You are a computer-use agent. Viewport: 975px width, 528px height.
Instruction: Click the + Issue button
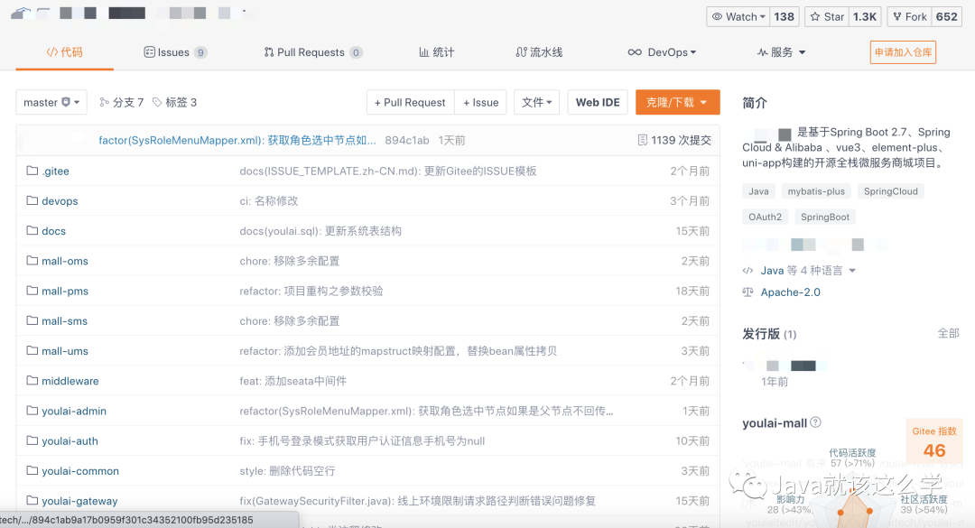[480, 102]
